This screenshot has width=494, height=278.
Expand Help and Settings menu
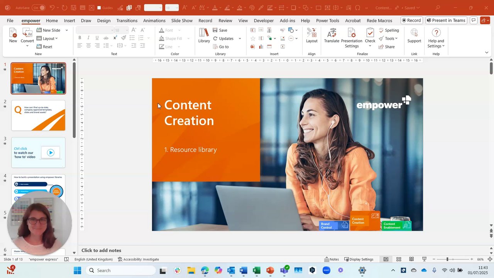pos(436,38)
